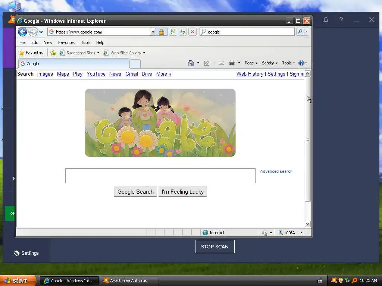Click STOP SCAN in Avast window
382x286 pixels.
pyautogui.click(x=215, y=247)
